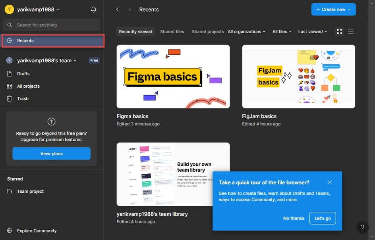The height and width of the screenshot is (240, 375).
Task: Open All projects in the sidebar
Action: click(51, 86)
